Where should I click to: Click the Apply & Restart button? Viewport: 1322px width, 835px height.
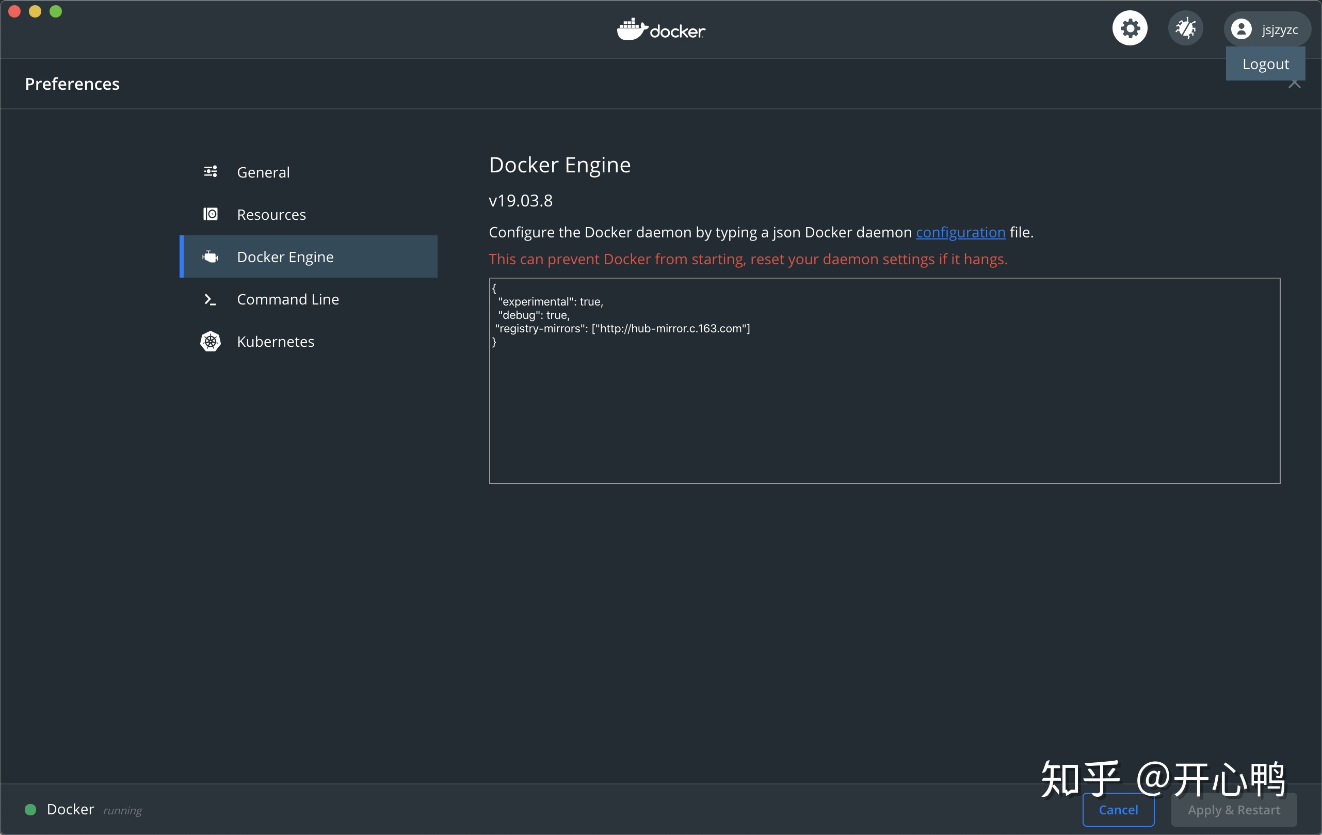[x=1234, y=810]
